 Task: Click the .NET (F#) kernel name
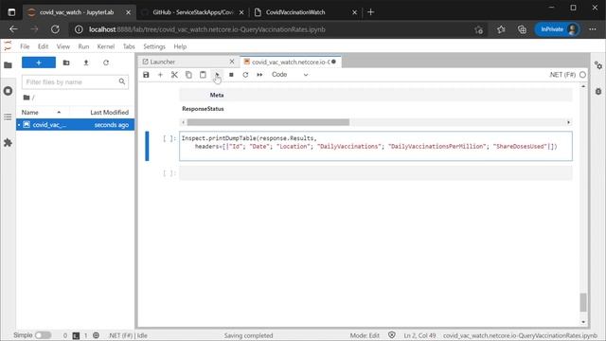[x=562, y=75]
